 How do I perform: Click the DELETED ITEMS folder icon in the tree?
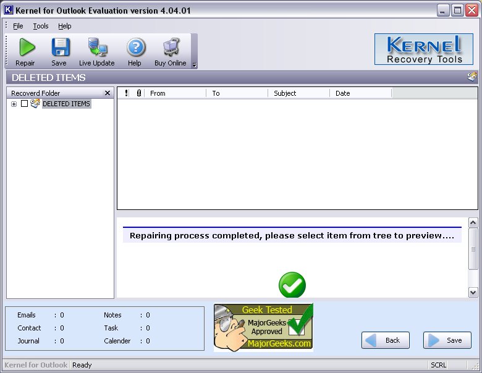35,104
